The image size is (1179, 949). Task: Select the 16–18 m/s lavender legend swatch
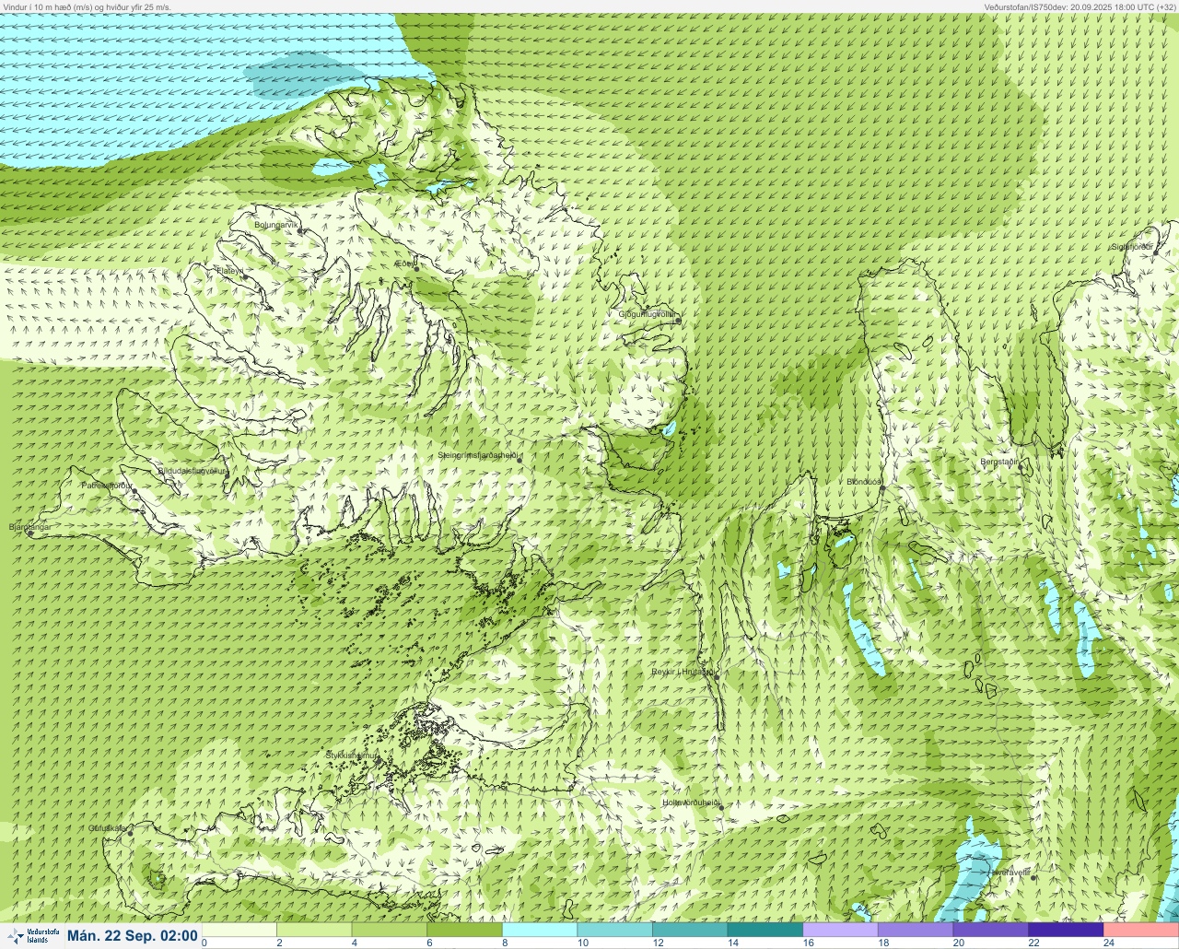point(840,929)
